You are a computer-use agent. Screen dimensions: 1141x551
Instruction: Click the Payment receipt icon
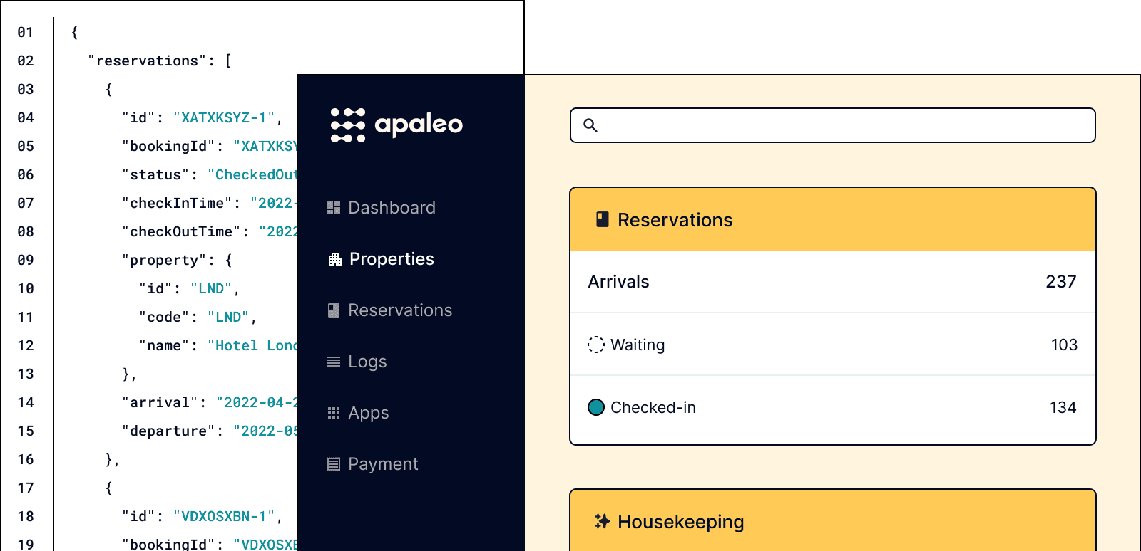tap(334, 464)
